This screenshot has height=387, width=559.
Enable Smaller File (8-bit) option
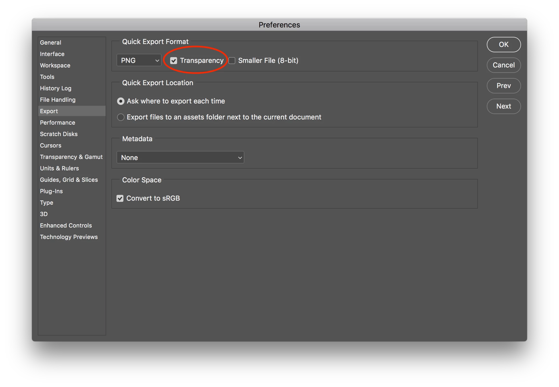tap(232, 61)
